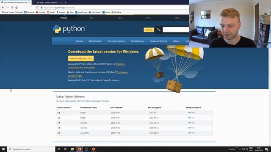Screen dimensions: 271x152
Task: Select PyPI in top site bar
Action: [x=148, y=18]
